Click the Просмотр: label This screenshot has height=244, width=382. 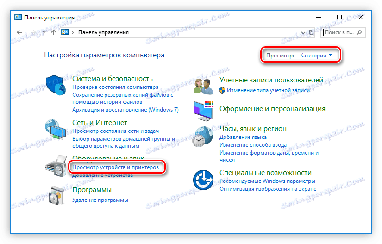pyautogui.click(x=280, y=56)
